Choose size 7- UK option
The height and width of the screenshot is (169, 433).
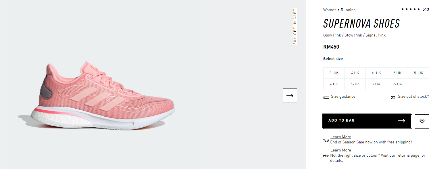397,84
